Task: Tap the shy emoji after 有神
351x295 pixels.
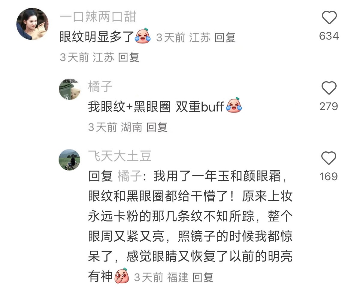Action: (122, 276)
